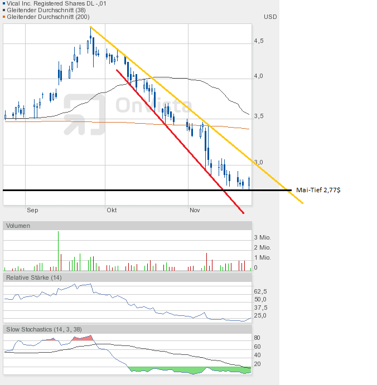Screen dimensions: 377x385
Task: Click the Volumen panel header
Action: (x=19, y=226)
